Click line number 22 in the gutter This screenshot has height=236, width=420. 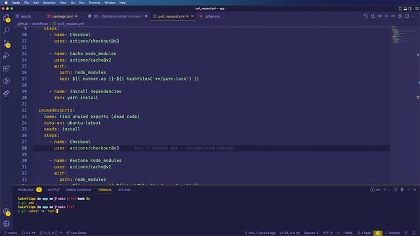click(x=24, y=110)
